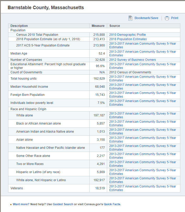Select the 213,413 estimate value
This screenshot has height=212, width=185.
click(x=99, y=39)
